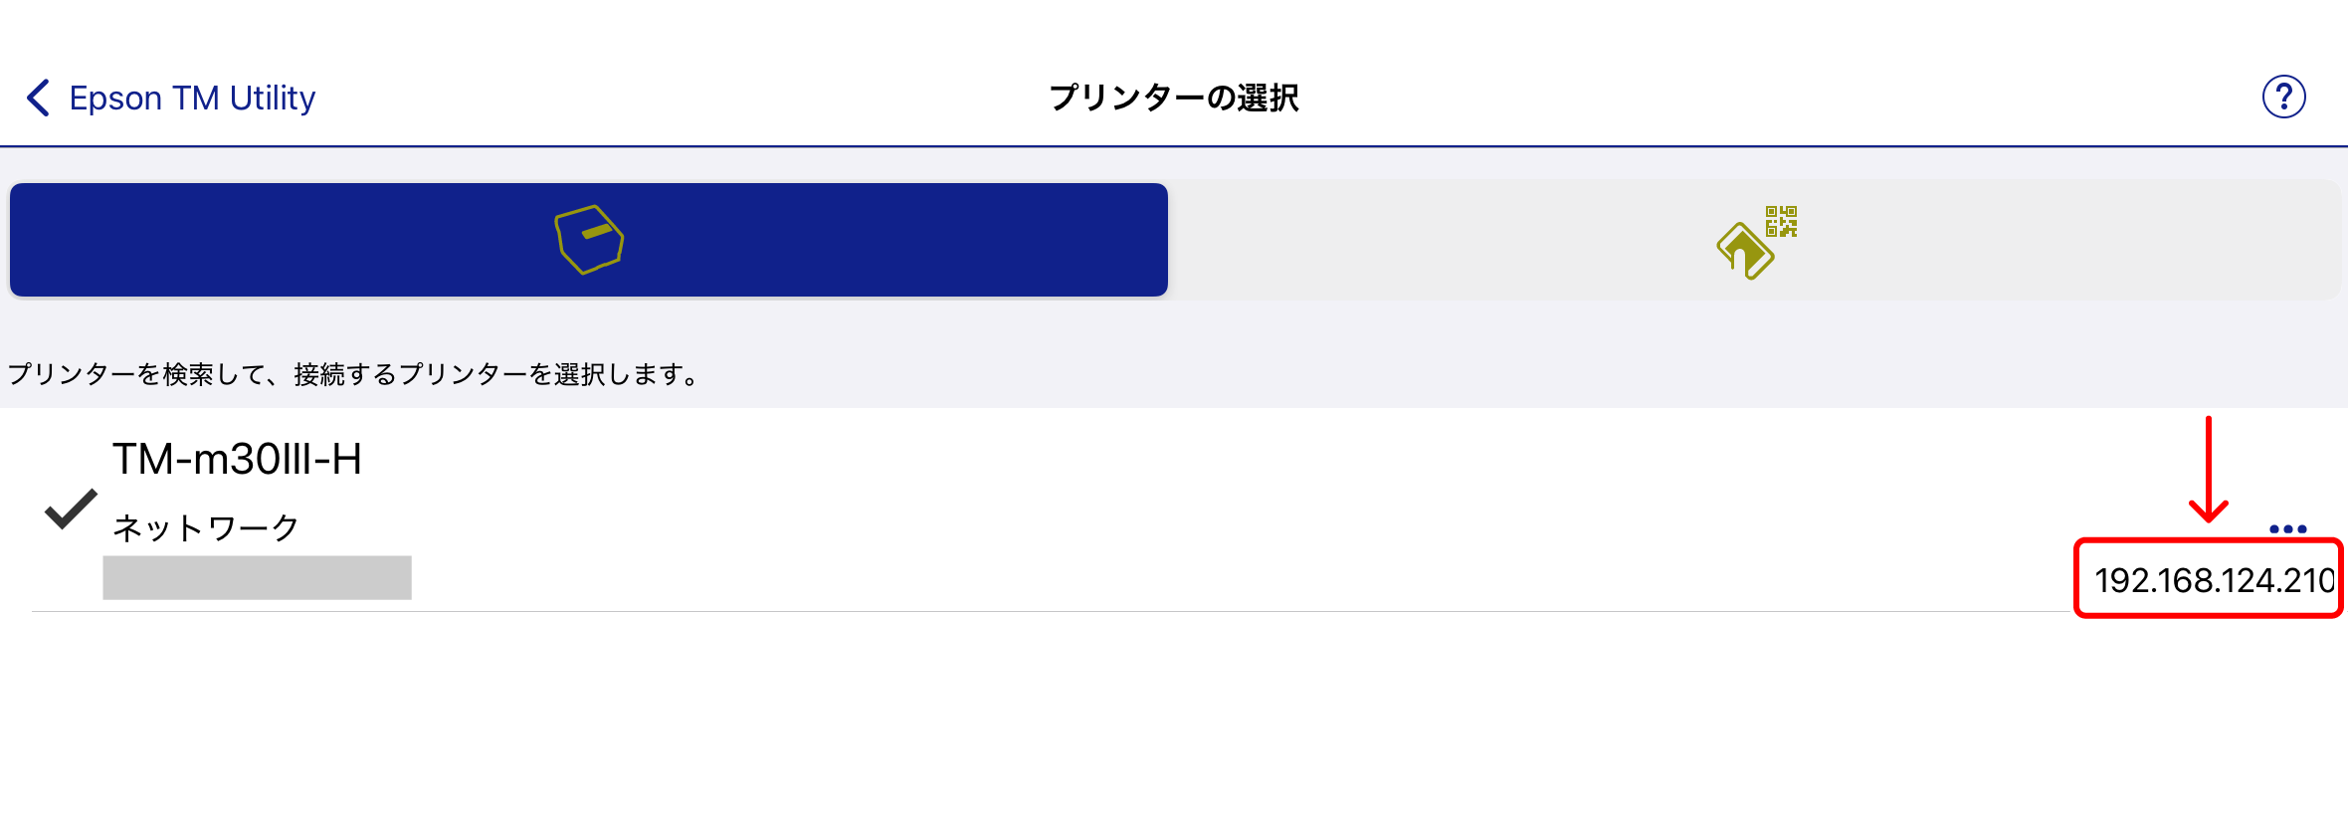
Task: Click the IP address 192.168.124.210
Action: [2213, 580]
